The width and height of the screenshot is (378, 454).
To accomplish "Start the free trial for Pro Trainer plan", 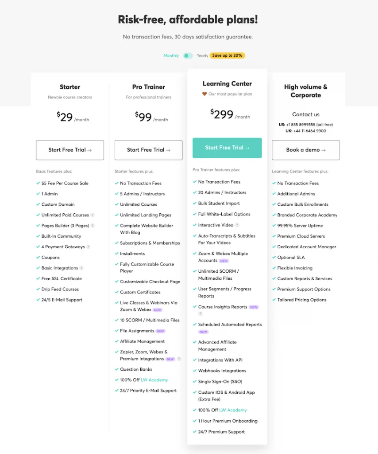I will 148,150.
